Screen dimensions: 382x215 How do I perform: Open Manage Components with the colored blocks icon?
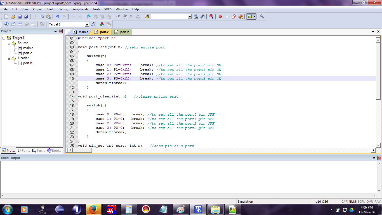[102, 24]
